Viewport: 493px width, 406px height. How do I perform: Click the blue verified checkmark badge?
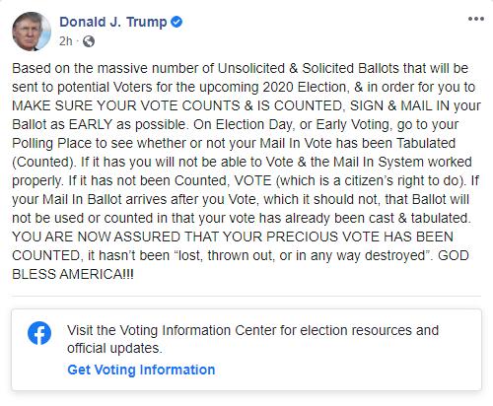click(x=176, y=22)
